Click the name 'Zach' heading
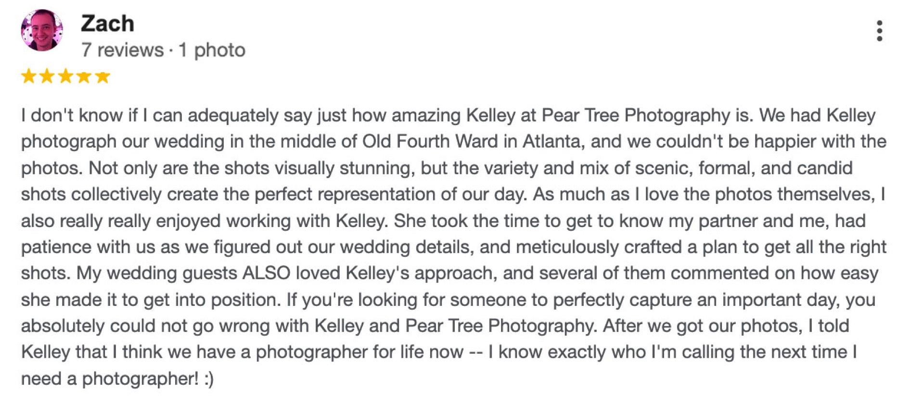The height and width of the screenshot is (402, 924). (x=107, y=22)
